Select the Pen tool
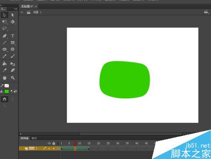The width and height of the screenshot is (211, 159). [4, 36]
